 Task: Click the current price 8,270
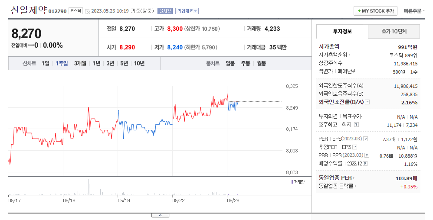coord(26,34)
